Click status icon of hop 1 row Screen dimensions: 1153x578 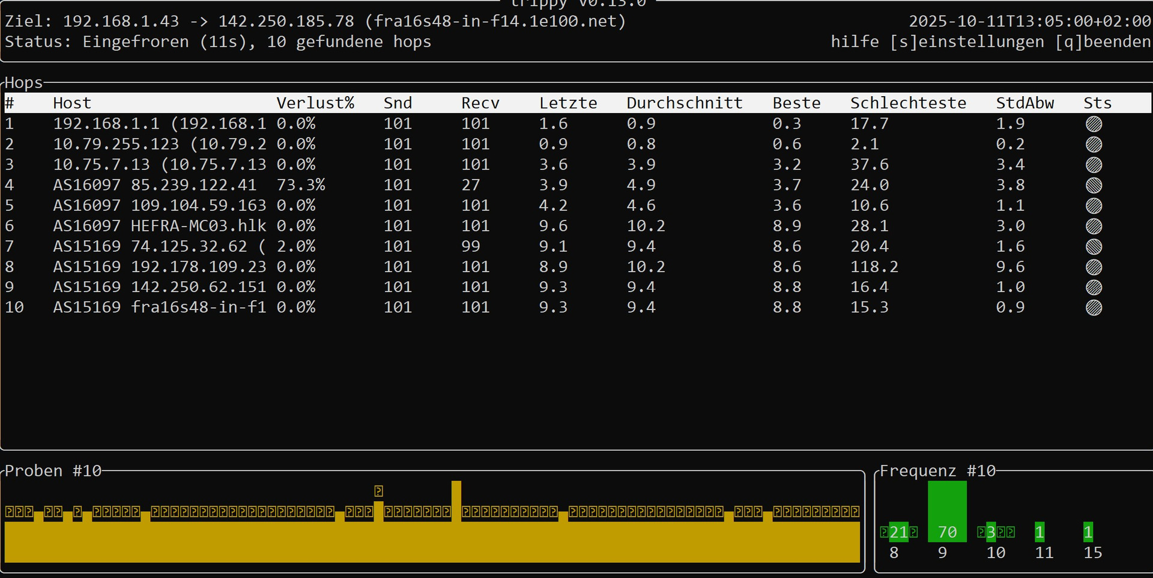[x=1094, y=124]
